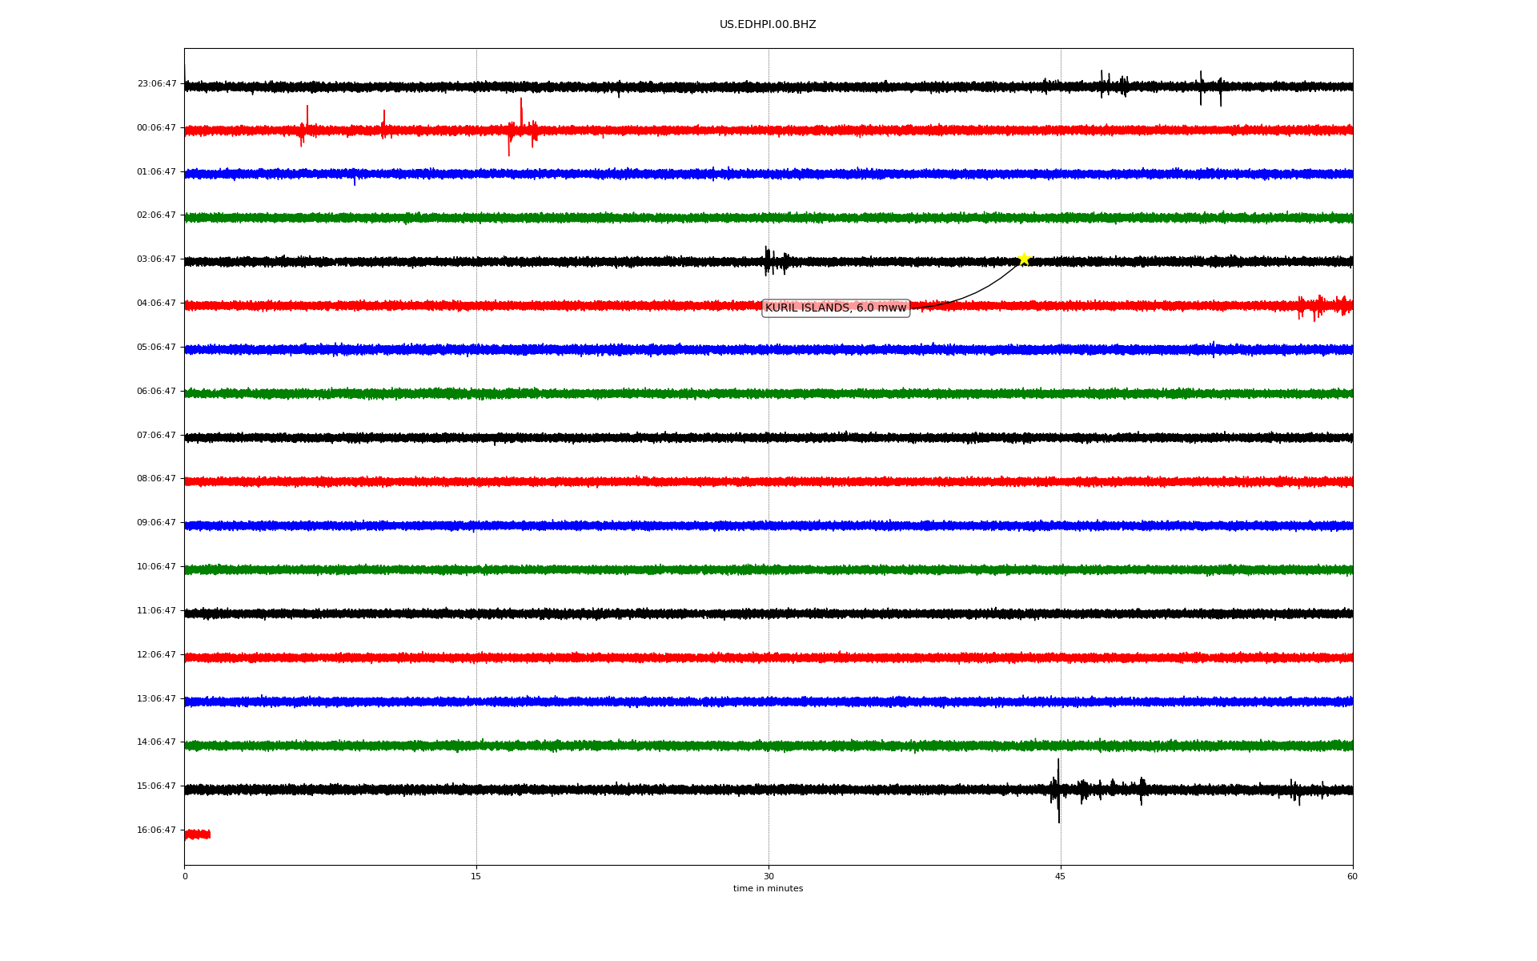Image resolution: width=1537 pixels, height=961 pixels.
Task: Click the 08:06:47 time label
Action: 157,478
